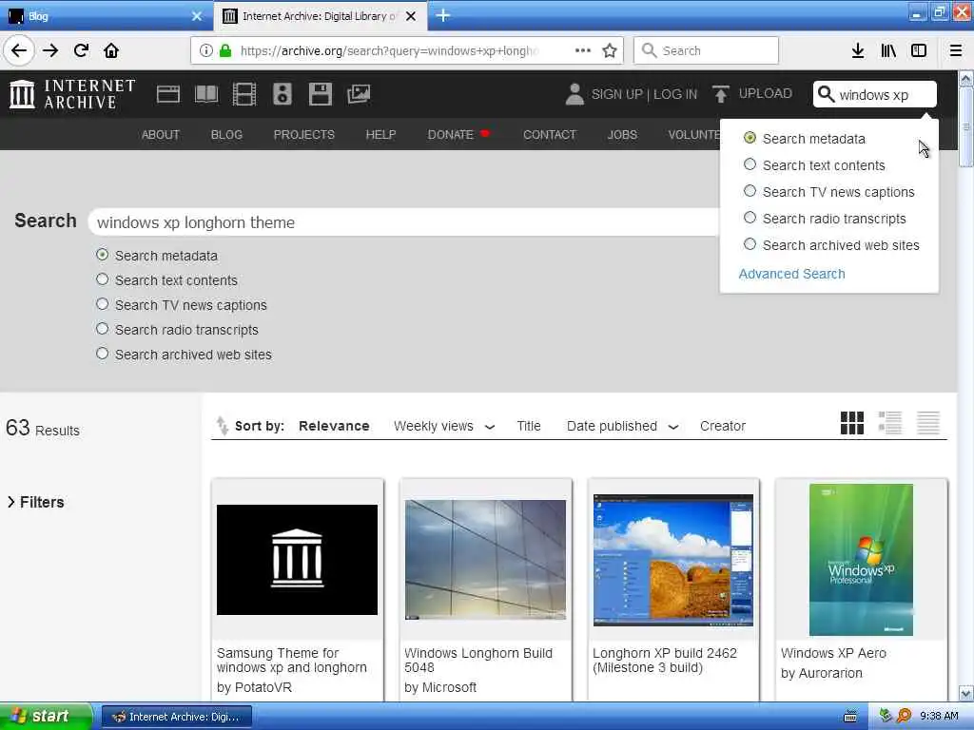Sort results by Creator
974x730 pixels.
point(723,427)
